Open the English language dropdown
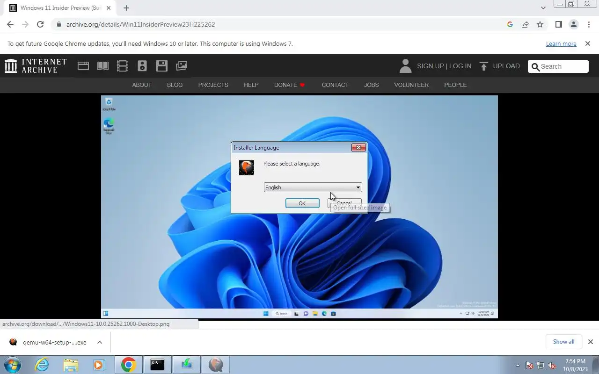This screenshot has height=374, width=599. click(313, 187)
